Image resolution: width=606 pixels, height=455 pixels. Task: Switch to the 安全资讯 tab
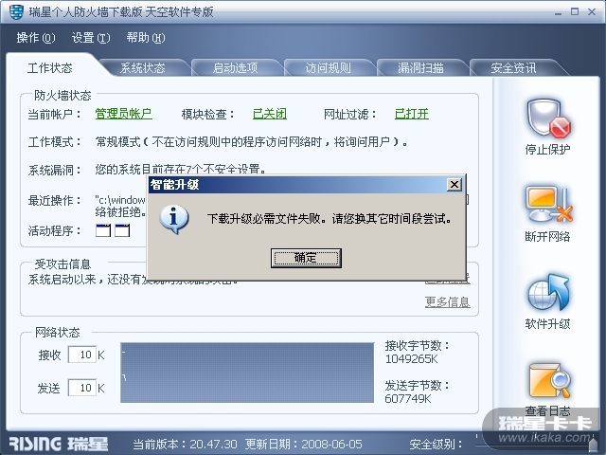pos(513,68)
